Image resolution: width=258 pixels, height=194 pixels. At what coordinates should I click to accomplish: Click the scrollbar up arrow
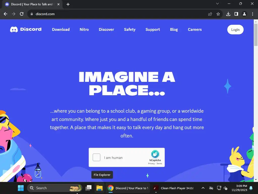pyautogui.click(x=256, y=21)
